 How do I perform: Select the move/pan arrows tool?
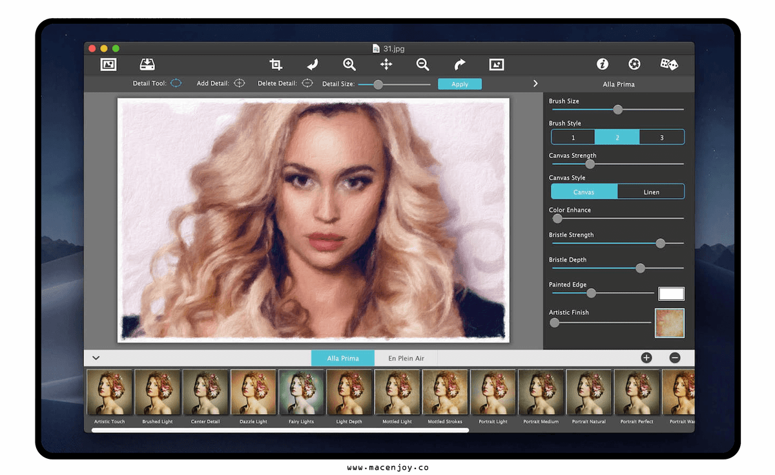pos(386,64)
